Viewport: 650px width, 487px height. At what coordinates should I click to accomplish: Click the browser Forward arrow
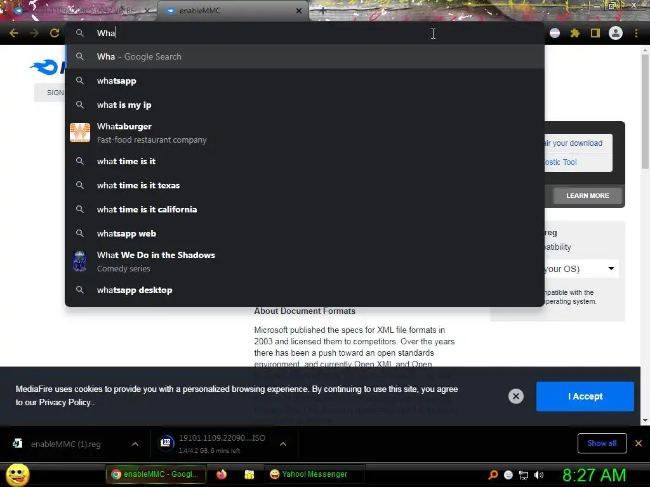click(x=34, y=33)
